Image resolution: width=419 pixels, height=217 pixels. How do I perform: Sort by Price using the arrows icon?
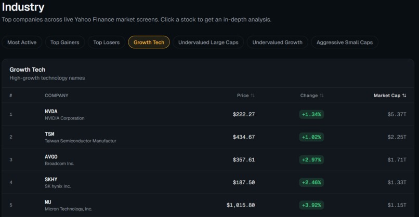pyautogui.click(x=253, y=96)
